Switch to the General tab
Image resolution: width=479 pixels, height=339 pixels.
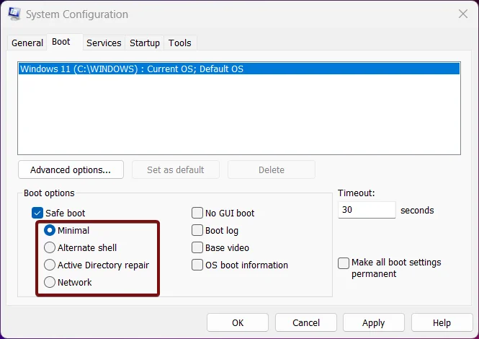click(27, 43)
